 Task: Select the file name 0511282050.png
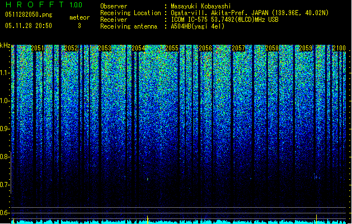click(29, 15)
